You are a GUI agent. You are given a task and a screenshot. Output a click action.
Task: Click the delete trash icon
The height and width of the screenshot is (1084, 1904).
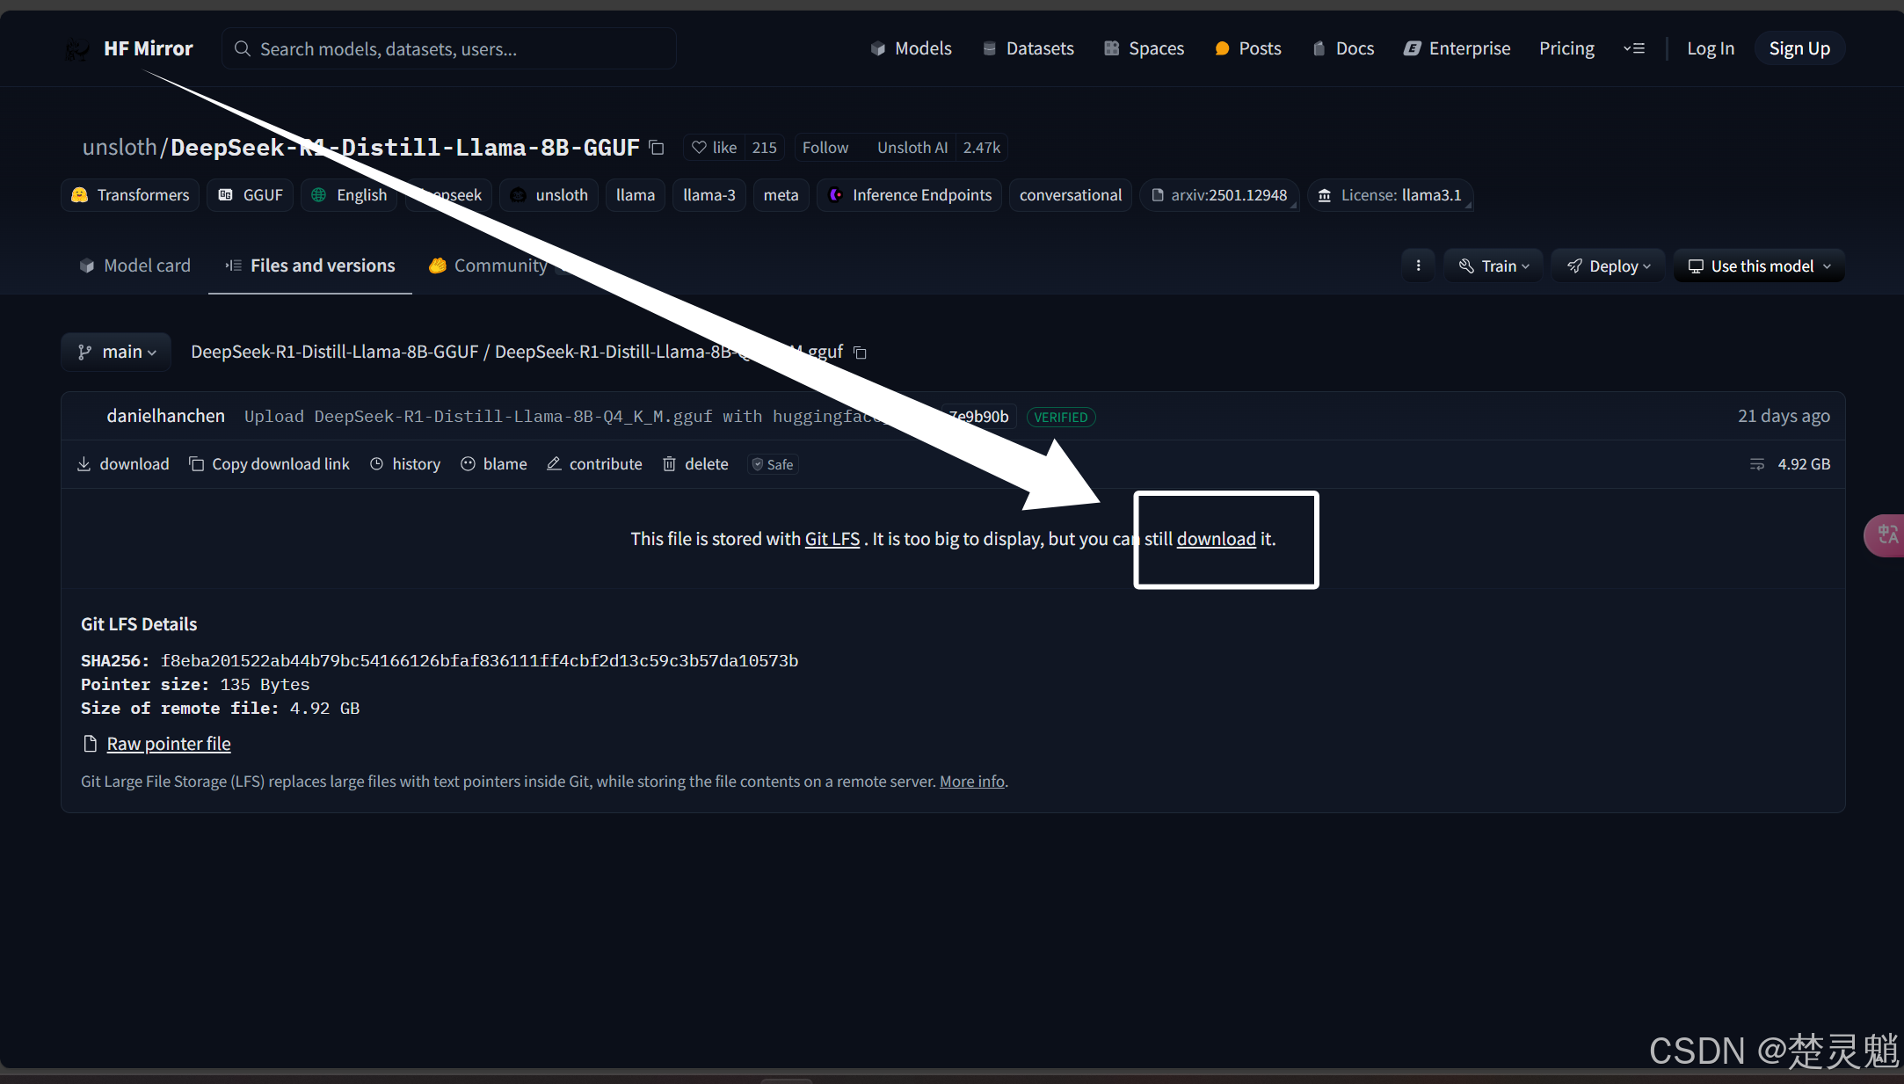(x=670, y=464)
